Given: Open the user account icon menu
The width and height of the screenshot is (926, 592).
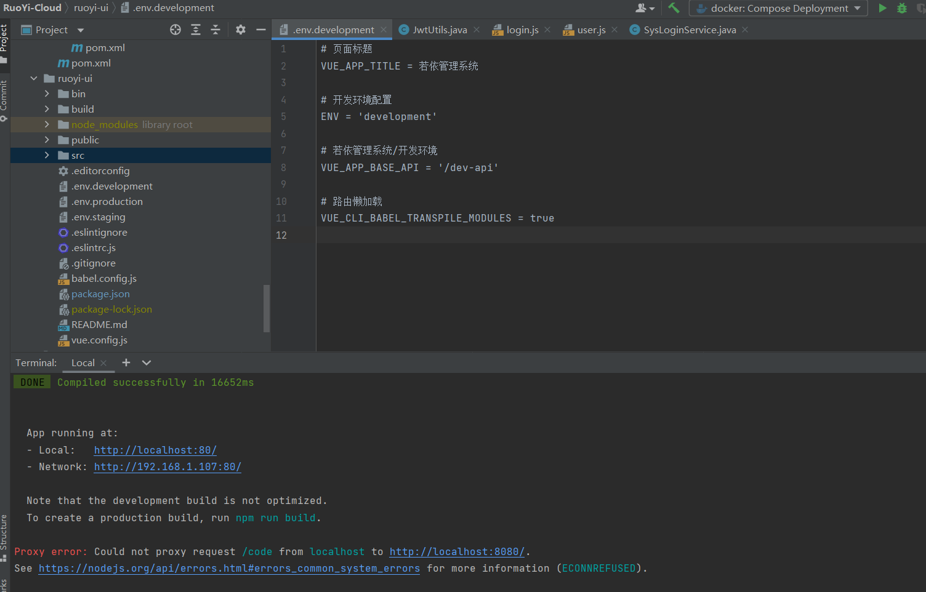Looking at the screenshot, I should 645,8.
